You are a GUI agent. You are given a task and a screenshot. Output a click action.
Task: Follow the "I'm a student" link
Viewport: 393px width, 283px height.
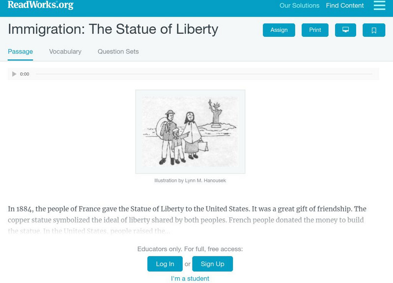coord(190,279)
